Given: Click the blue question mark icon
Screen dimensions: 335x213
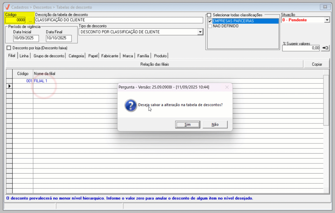Looking at the screenshot, I should coord(131,106).
